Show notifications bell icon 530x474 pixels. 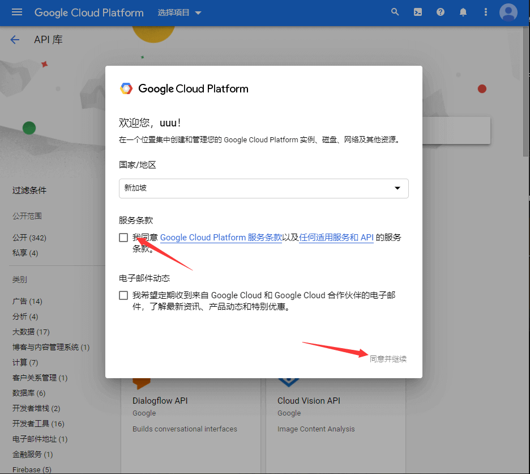tap(463, 12)
